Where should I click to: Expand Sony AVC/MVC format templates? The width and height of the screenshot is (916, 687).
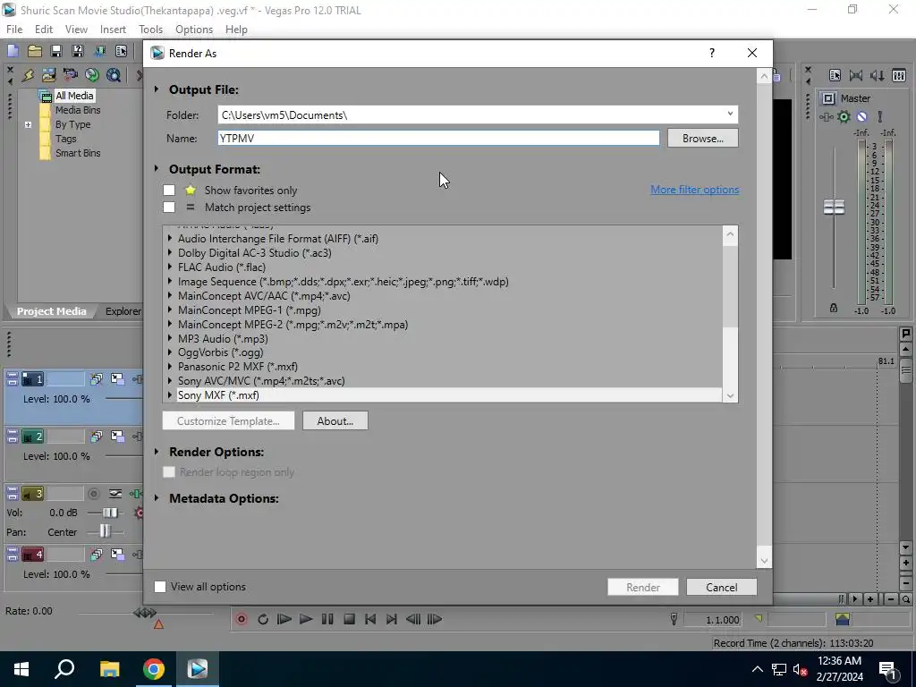(x=170, y=381)
